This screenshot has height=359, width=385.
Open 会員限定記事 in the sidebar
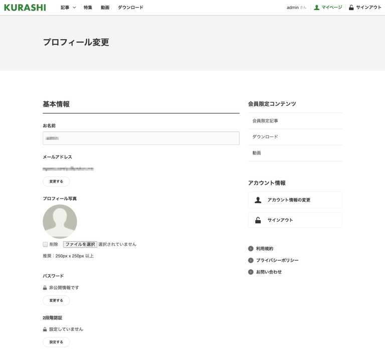click(265, 121)
